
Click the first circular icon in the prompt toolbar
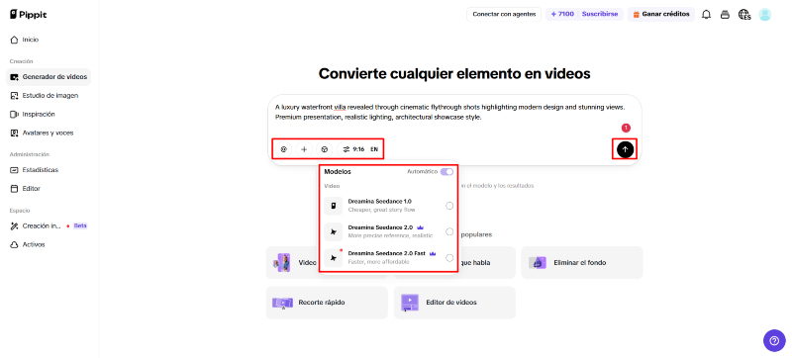[x=284, y=149]
